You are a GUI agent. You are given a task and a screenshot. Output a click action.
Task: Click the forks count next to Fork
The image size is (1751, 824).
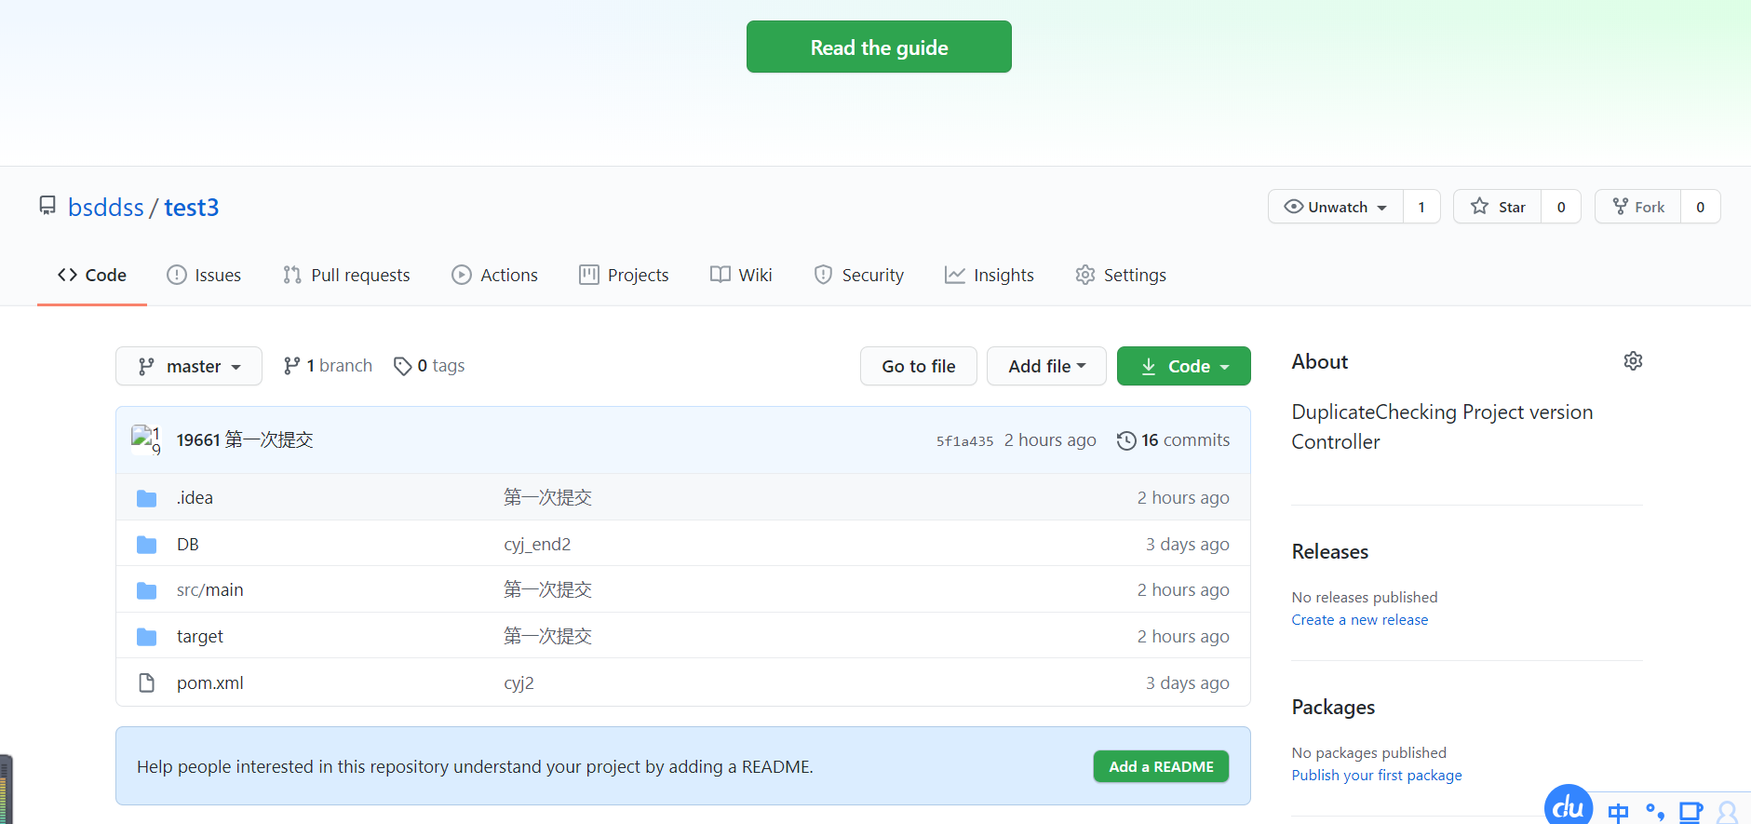coord(1700,207)
